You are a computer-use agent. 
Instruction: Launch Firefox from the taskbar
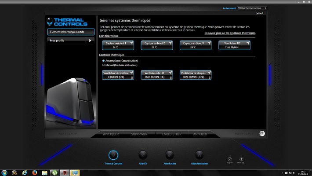tap(35, 172)
